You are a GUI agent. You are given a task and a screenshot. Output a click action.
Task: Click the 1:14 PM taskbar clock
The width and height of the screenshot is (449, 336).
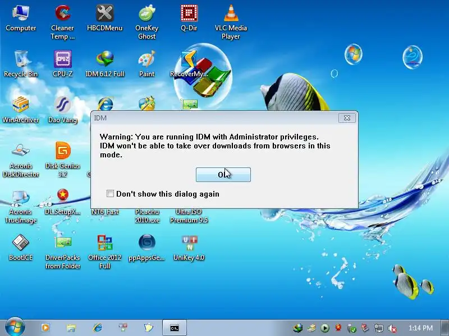[420, 328]
